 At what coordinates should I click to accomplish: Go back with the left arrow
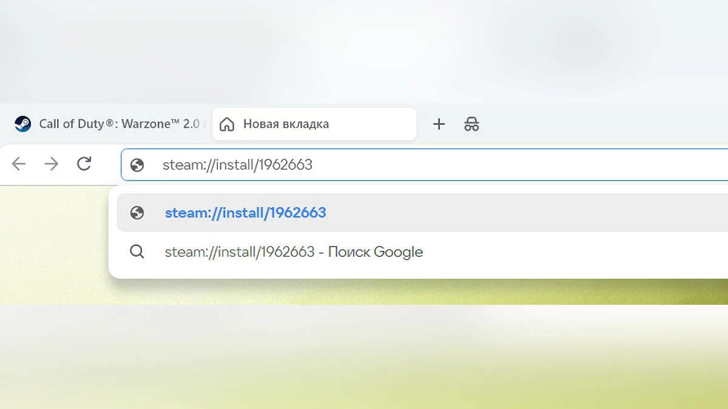19,164
